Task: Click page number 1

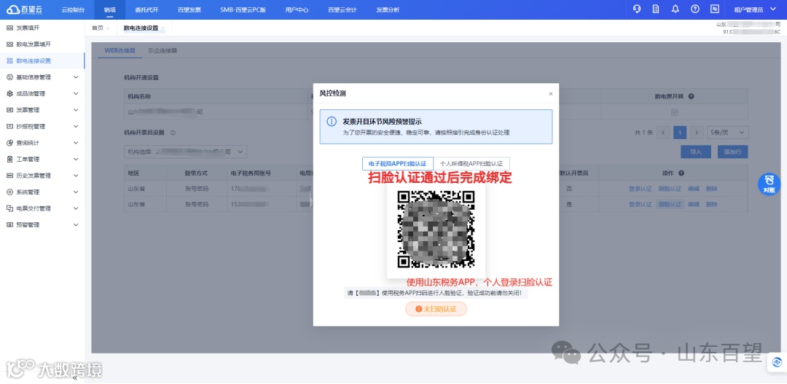Action: [680, 133]
